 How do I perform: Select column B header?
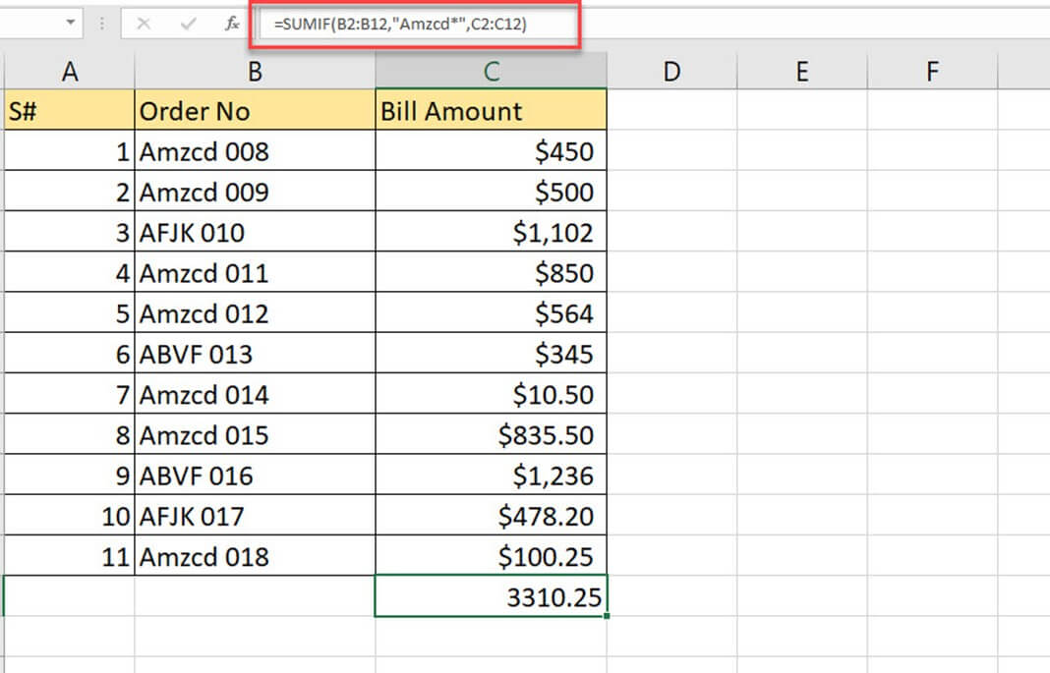[255, 71]
